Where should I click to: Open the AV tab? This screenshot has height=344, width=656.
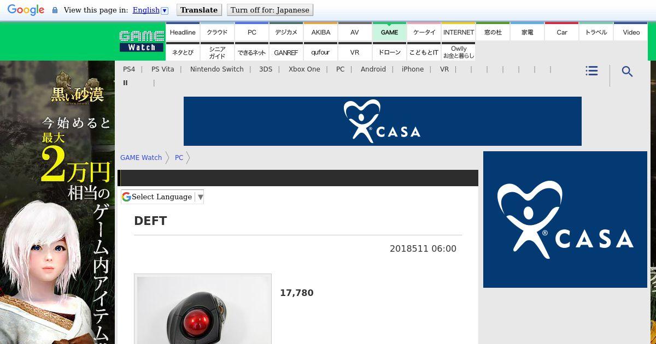click(355, 32)
